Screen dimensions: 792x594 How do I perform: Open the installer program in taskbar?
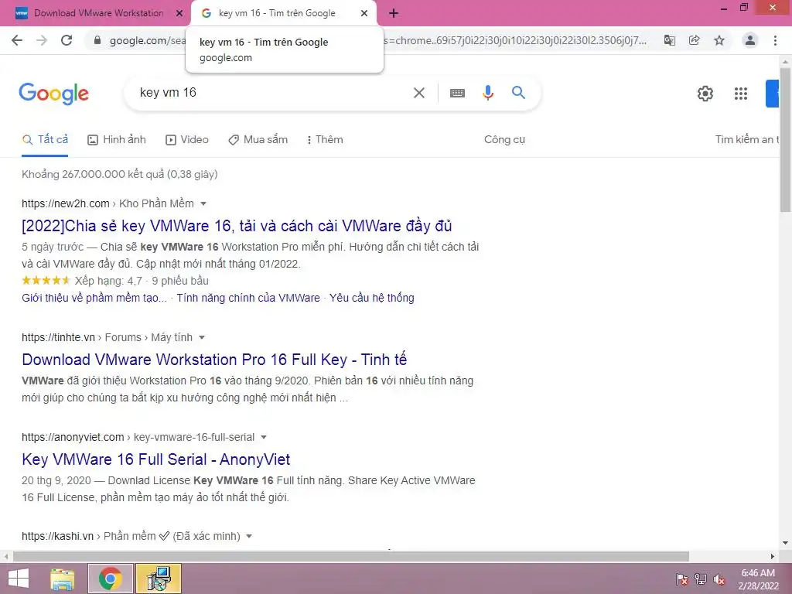click(x=159, y=579)
